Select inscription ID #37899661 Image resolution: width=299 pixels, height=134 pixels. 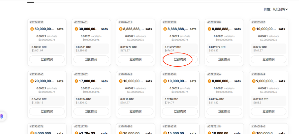click(x=81, y=22)
